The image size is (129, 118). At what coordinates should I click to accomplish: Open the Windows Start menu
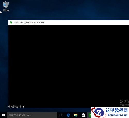click(3, 115)
